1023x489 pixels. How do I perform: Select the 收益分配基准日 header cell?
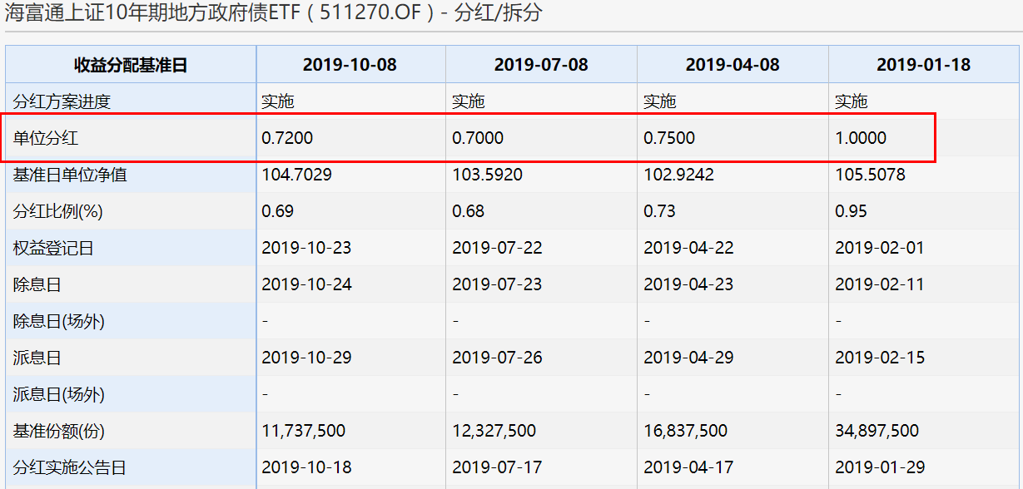click(x=131, y=65)
